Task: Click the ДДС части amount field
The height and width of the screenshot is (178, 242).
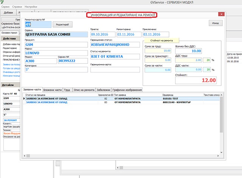Action: 188,70
